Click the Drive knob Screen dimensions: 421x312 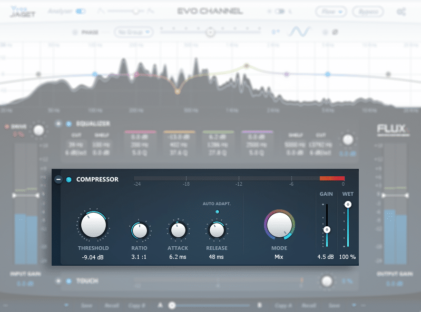pyautogui.click(x=38, y=130)
